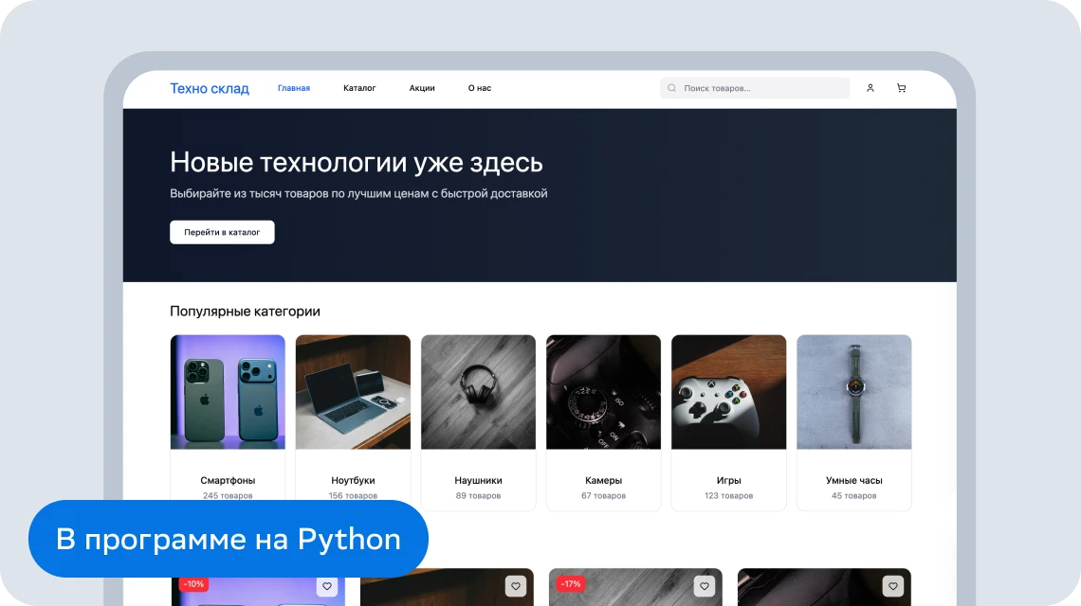Open the Камеры category photo
Viewport: 1081px width, 606px height.
[x=603, y=392]
